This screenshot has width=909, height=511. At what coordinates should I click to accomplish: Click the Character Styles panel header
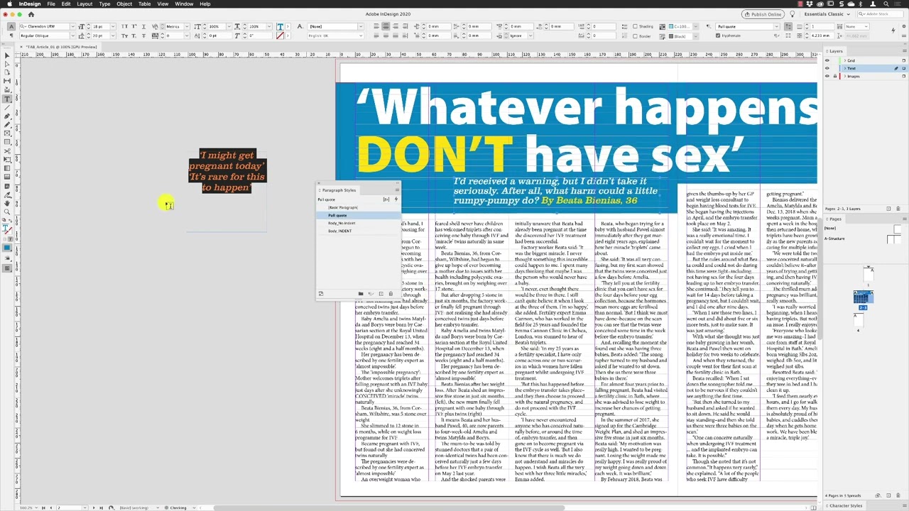coord(846,505)
